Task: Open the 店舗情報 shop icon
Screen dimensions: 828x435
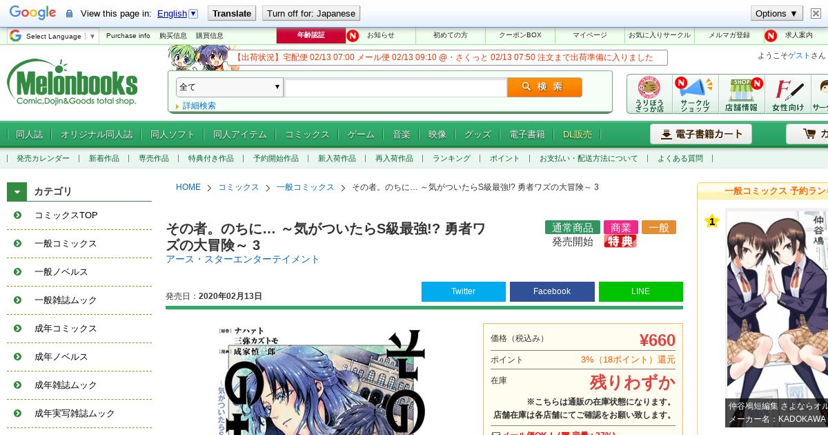Action: 741,94
